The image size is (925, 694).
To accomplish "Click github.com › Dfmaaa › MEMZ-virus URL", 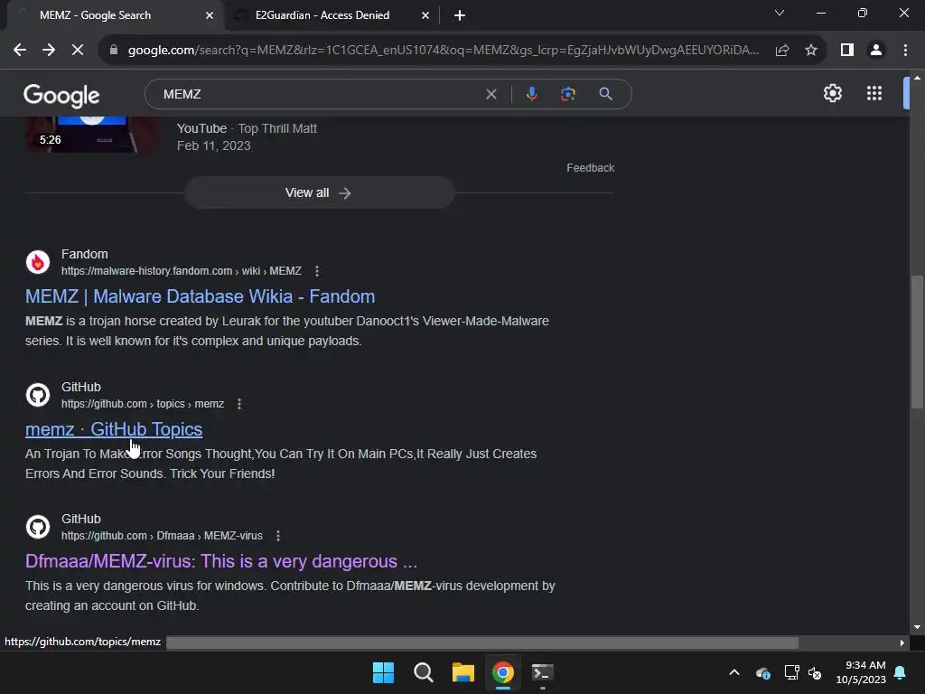I will click(x=162, y=536).
